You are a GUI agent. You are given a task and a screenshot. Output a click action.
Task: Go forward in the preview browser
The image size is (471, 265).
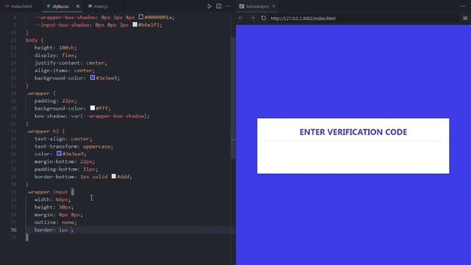point(252,18)
